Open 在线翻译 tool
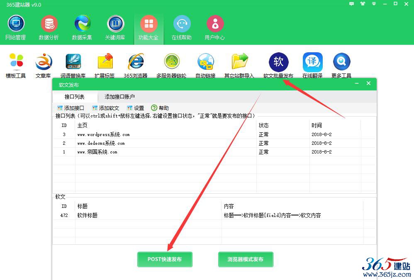Viewport: 414px width, 280px height. tap(313, 66)
